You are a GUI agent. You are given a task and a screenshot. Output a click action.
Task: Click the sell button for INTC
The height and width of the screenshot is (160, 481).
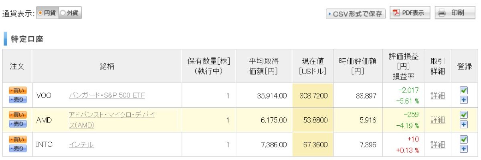click(17, 148)
